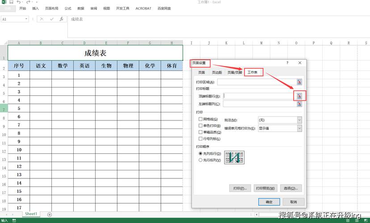
Task: Click the select-all corner of the sheet
Action: 4,43
